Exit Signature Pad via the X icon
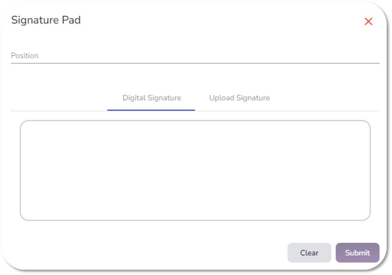The image size is (392, 275). 368,22
